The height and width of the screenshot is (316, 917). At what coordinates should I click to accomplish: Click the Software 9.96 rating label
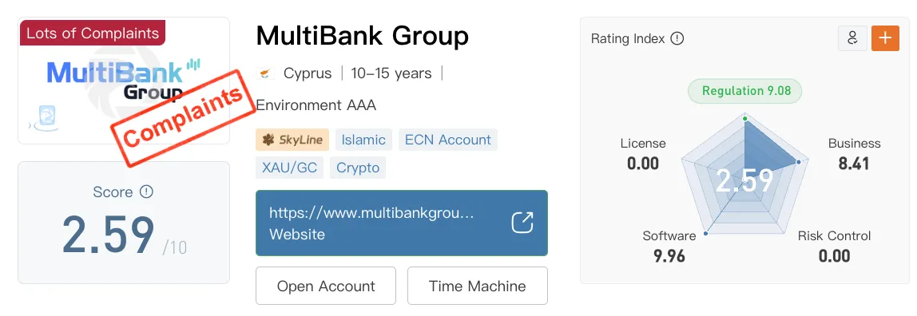tap(669, 246)
